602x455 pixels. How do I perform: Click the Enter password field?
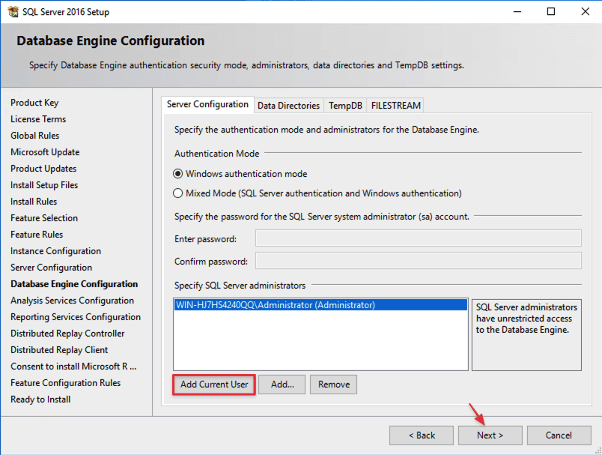tap(417, 238)
